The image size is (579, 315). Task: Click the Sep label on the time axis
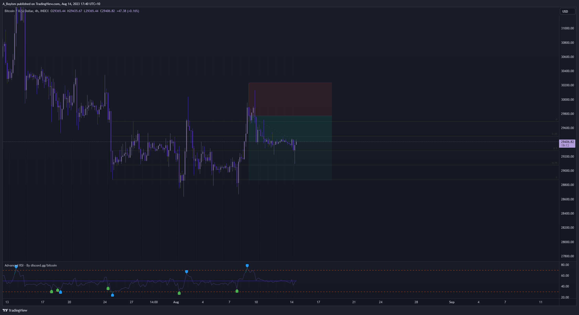pos(452,302)
